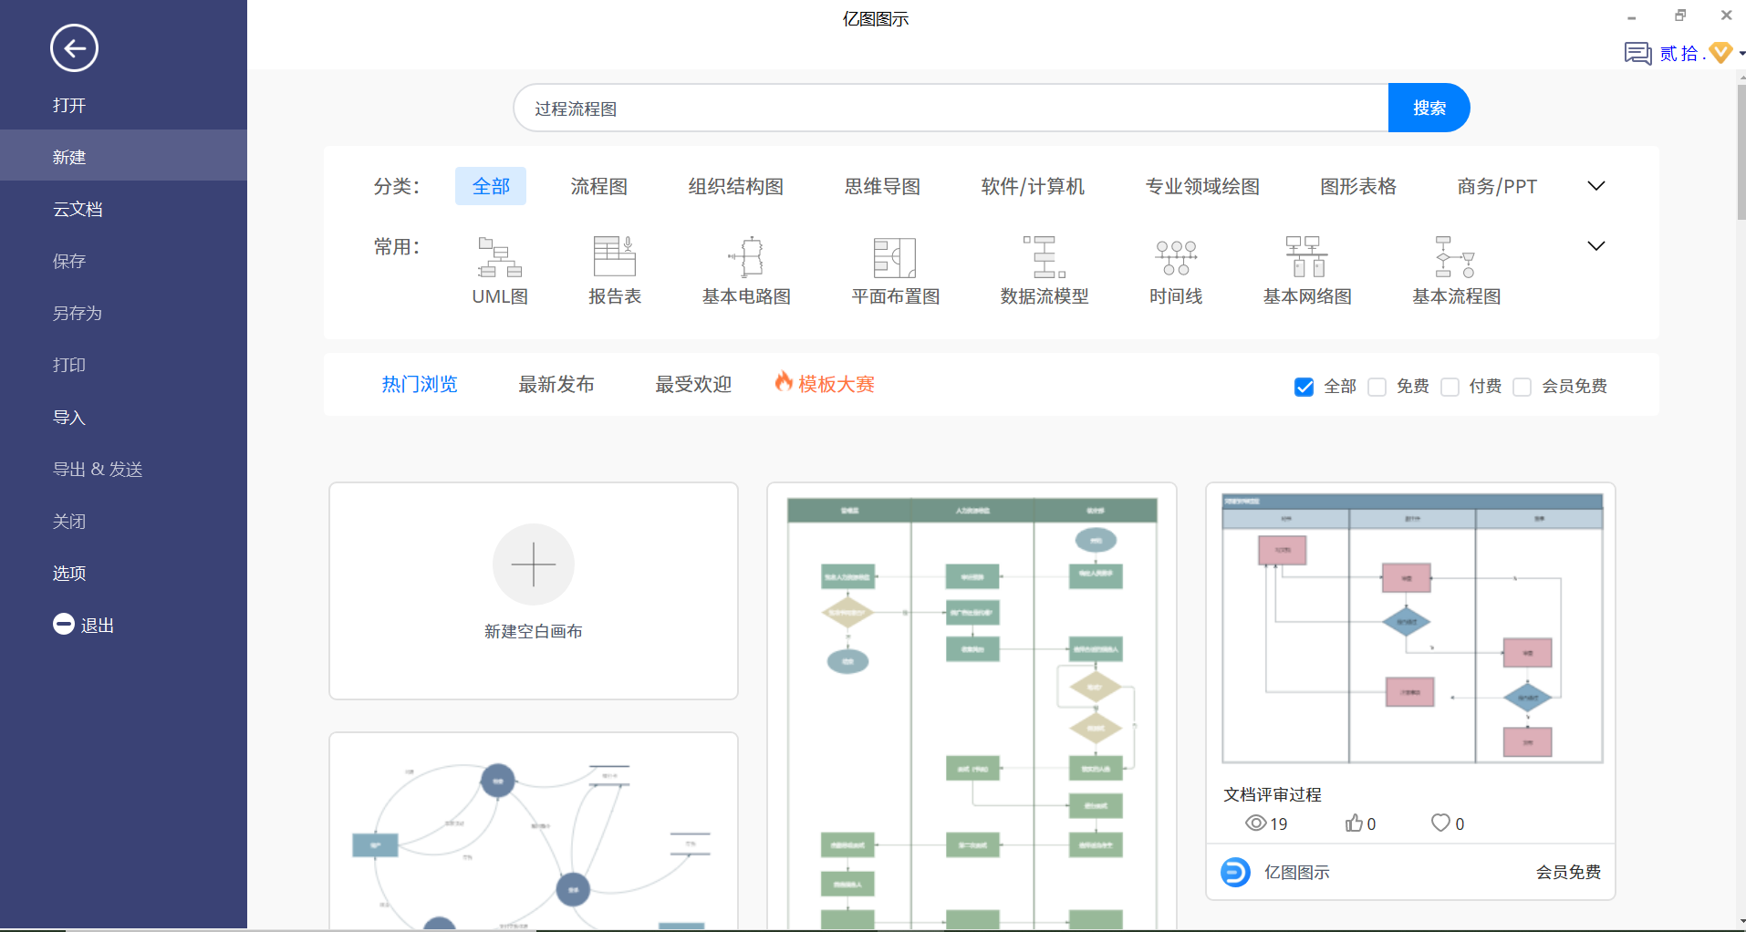The width and height of the screenshot is (1746, 932).
Task: Open the 模板大赛 tab
Action: [x=837, y=384]
